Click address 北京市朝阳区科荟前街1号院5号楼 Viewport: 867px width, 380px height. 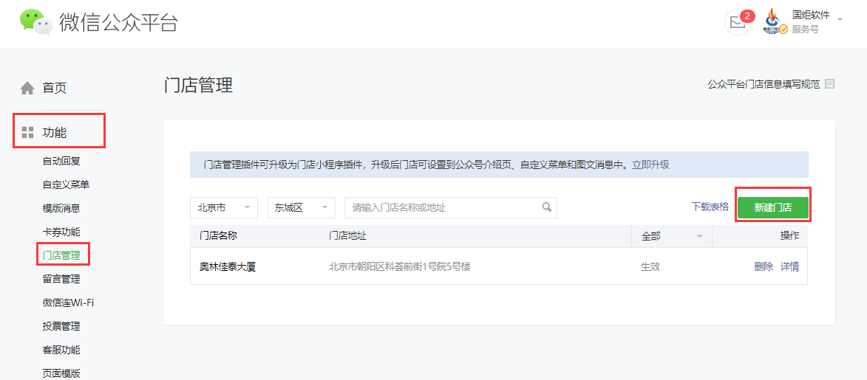(400, 267)
